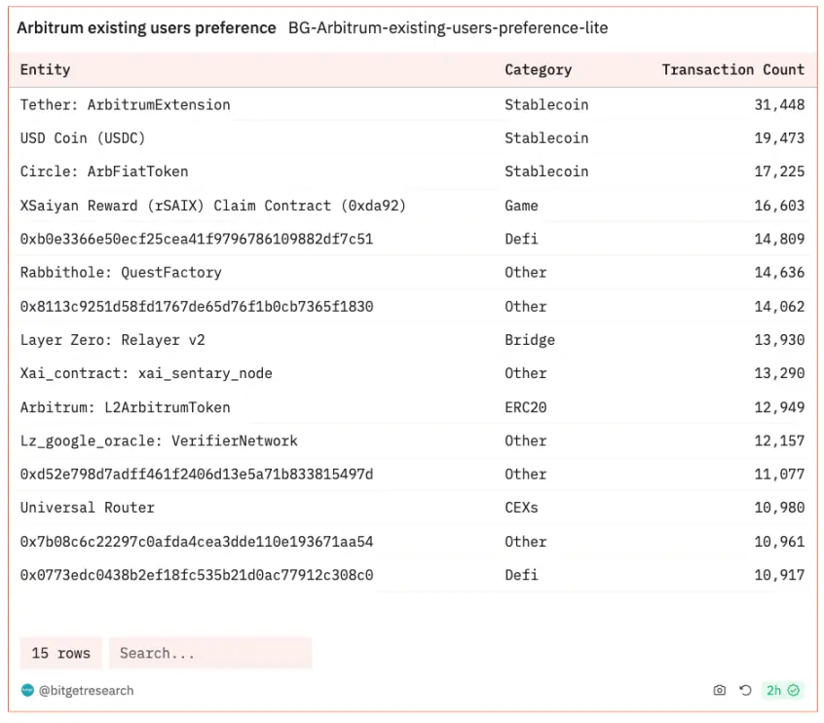Screen dimensions: 824x723
Task: Click the 31,448 transaction count cell
Action: coord(779,104)
